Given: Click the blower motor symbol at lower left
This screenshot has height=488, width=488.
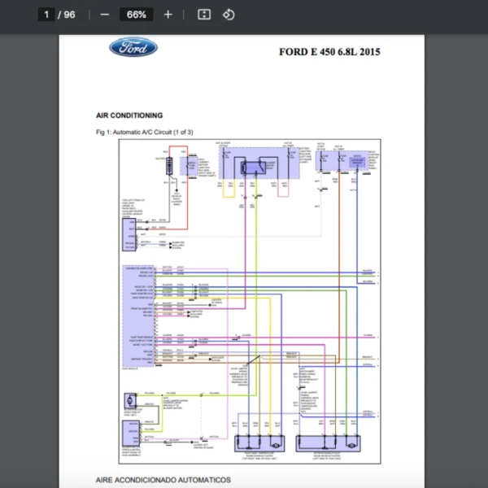Looking at the screenshot, I should (x=129, y=402).
